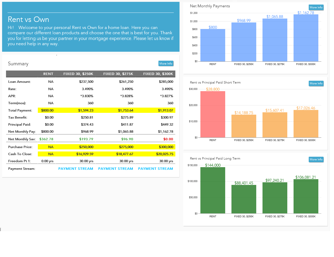Open More Info for Rent vs Principal Paid Short Term

pos(316,83)
